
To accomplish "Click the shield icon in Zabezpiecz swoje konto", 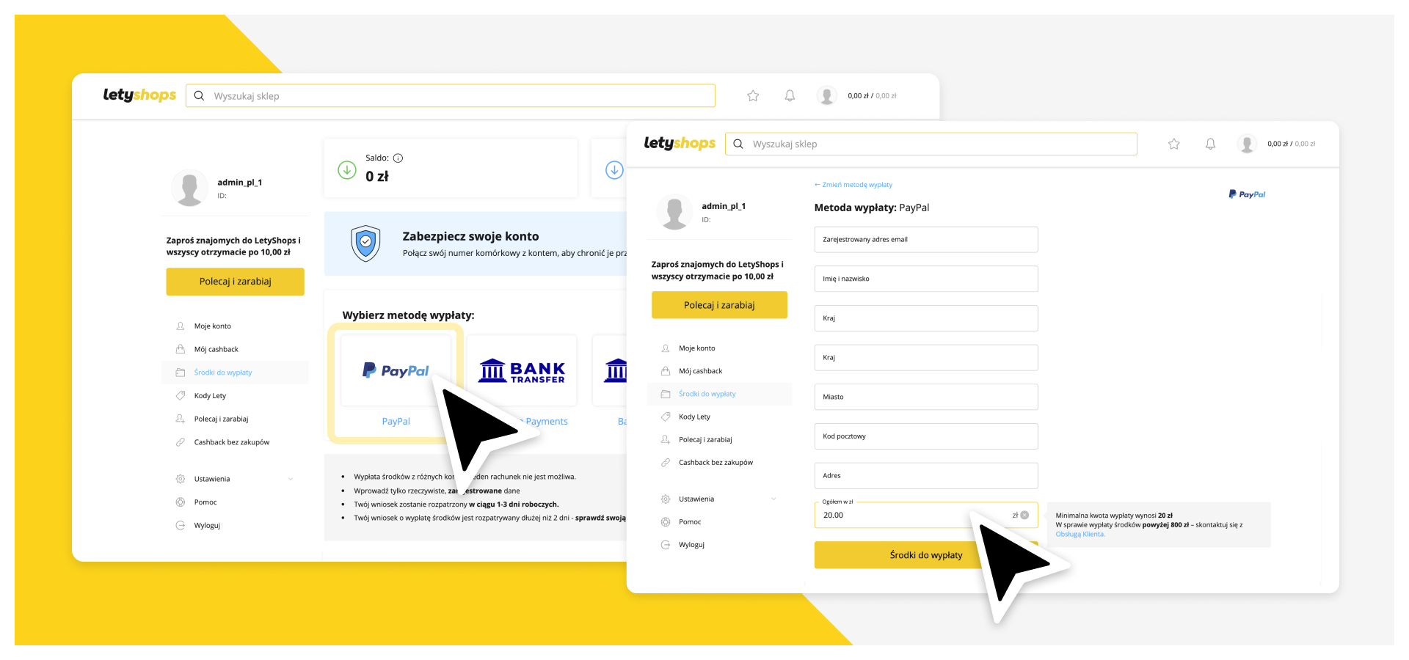I will click(x=365, y=243).
